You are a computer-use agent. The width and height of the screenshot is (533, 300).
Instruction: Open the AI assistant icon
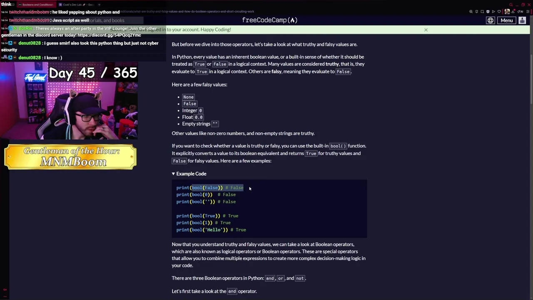(520, 12)
